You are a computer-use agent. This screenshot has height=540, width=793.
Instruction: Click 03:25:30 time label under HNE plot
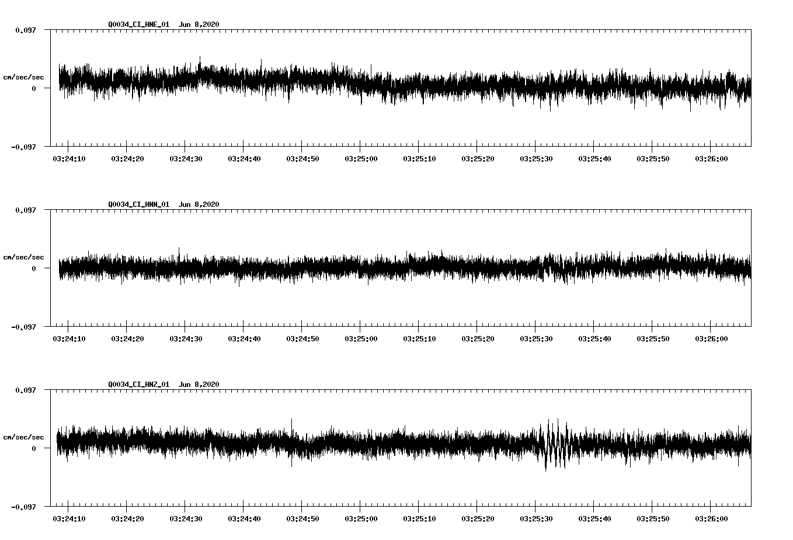536,159
